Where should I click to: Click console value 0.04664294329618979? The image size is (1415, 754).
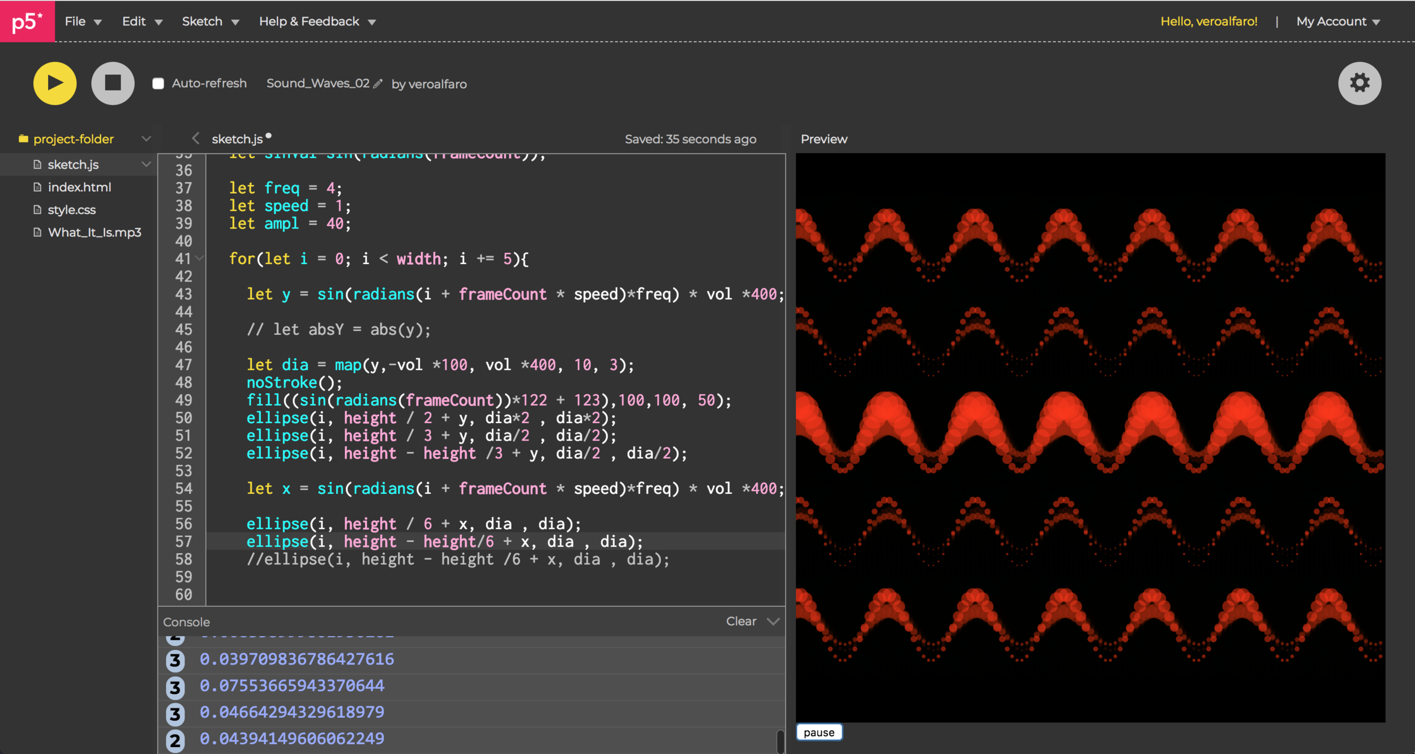click(x=292, y=713)
